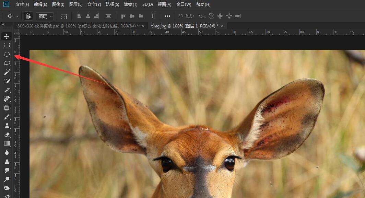Expand the toolbox with the double-arrow

(3, 24)
